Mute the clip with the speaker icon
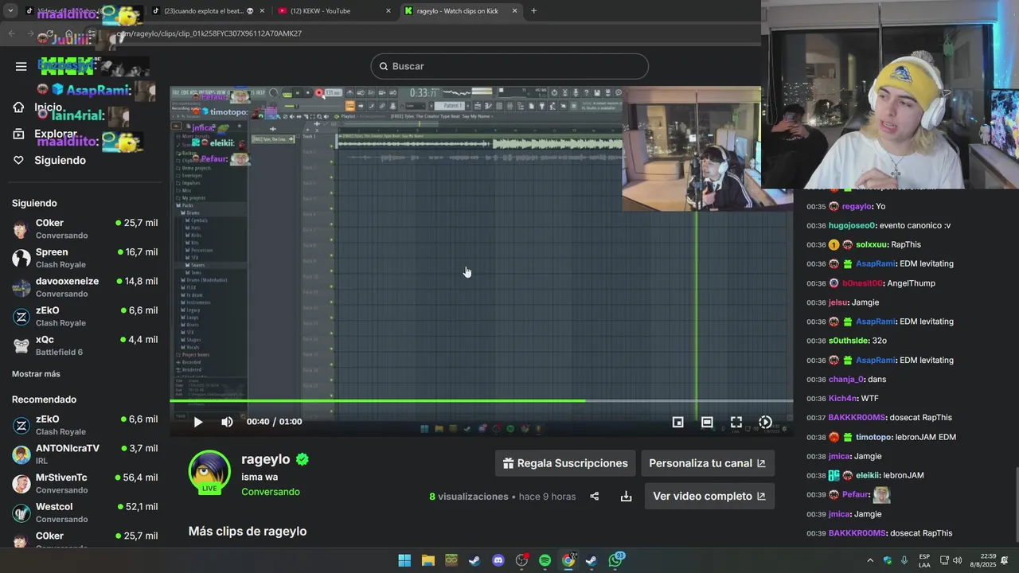 (x=227, y=422)
